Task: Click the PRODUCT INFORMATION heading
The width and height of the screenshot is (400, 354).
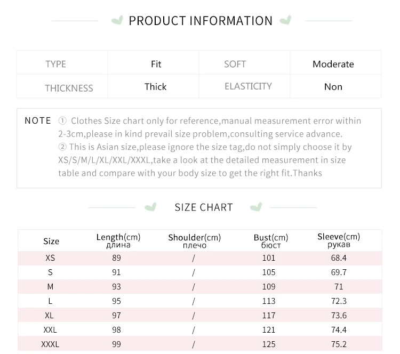Action: (x=201, y=21)
